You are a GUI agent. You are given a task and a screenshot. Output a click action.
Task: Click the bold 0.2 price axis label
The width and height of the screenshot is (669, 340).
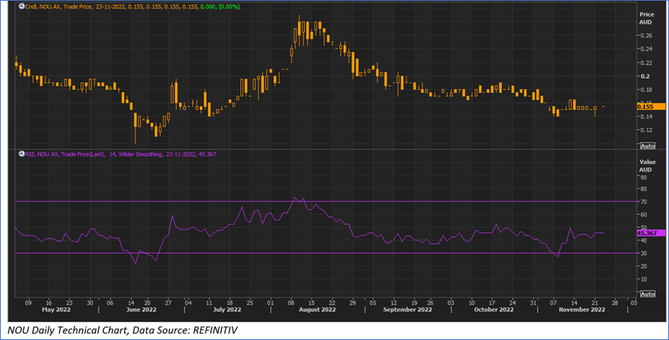pos(645,76)
